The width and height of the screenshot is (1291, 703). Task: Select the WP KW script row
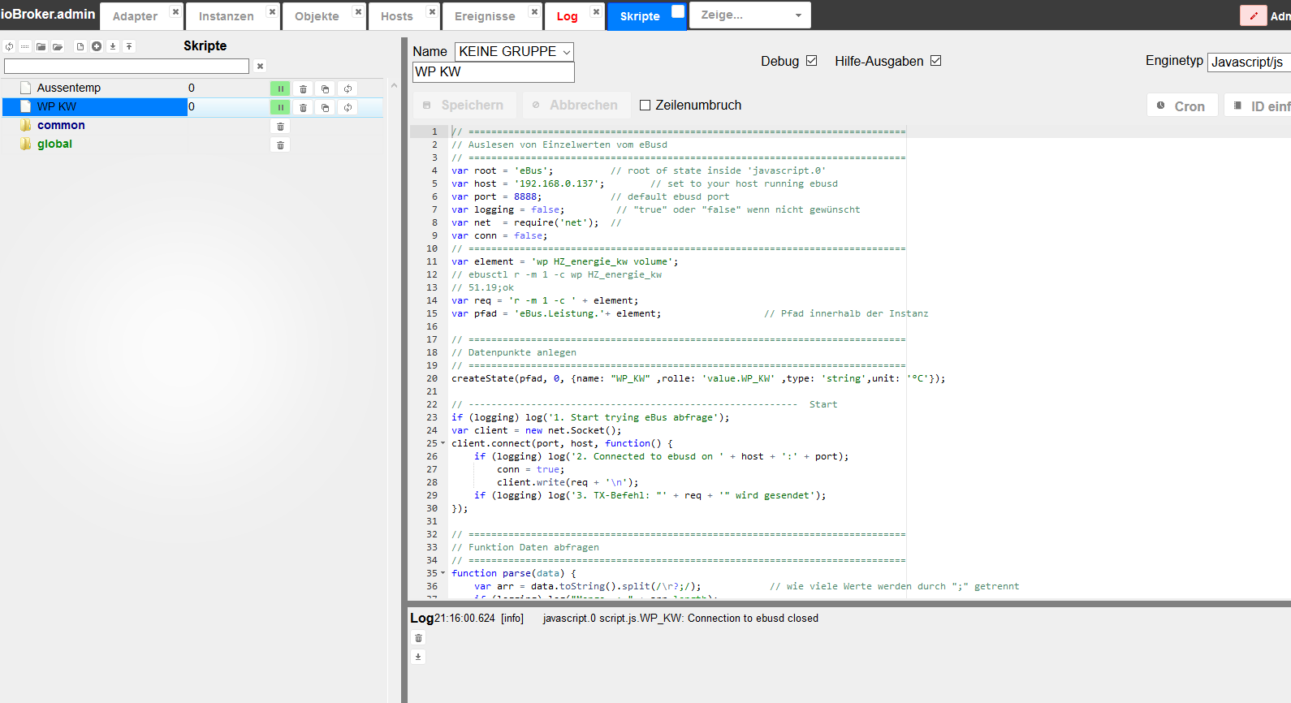(x=192, y=107)
